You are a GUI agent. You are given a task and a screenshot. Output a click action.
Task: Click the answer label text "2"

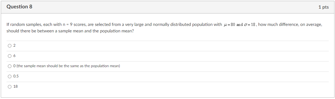(14, 46)
